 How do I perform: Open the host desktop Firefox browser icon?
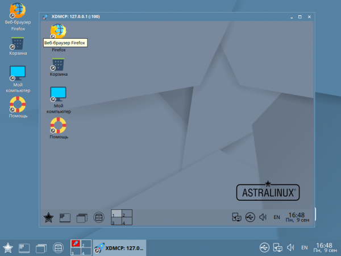click(17, 11)
